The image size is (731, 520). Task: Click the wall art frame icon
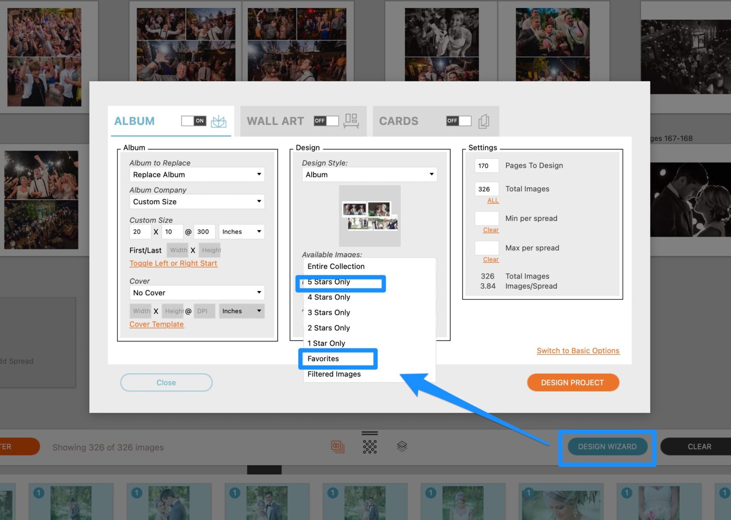(351, 121)
